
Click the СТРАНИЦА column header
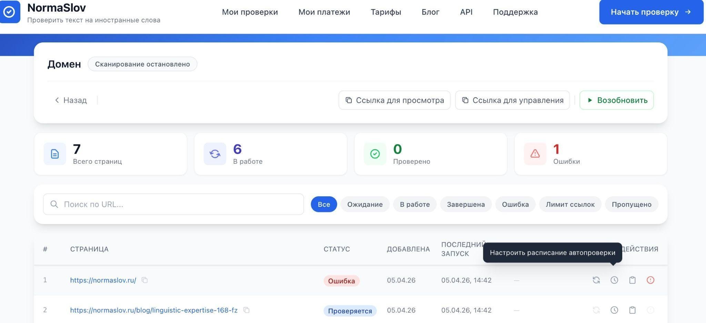(89, 249)
